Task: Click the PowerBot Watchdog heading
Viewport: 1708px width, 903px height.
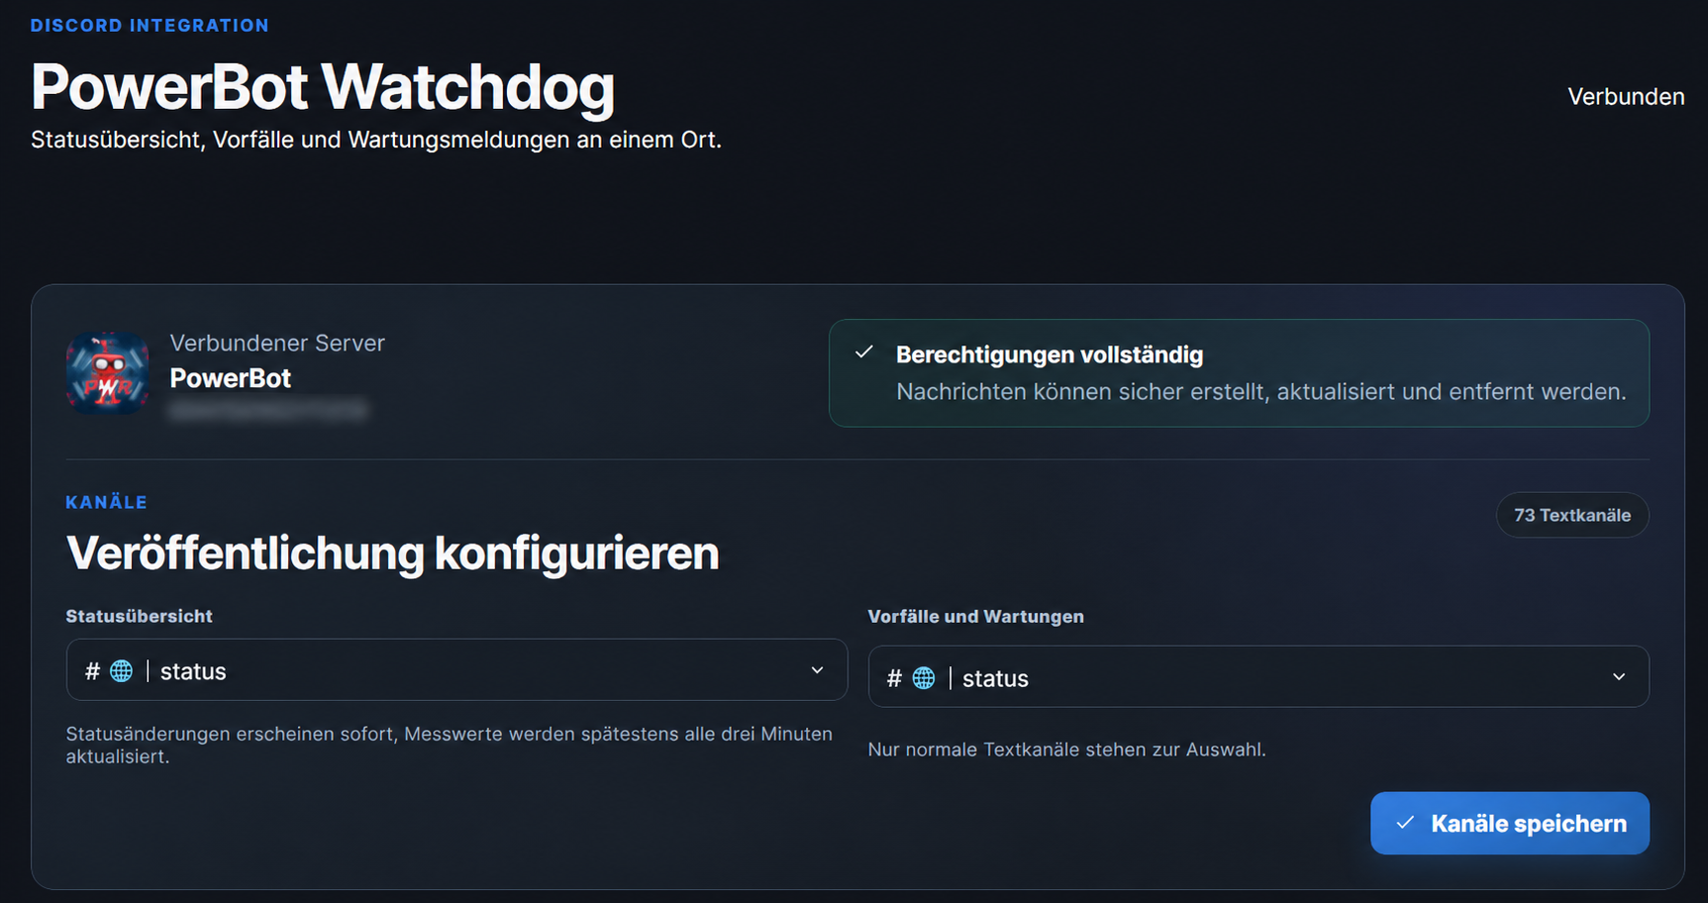Action: pos(323,87)
